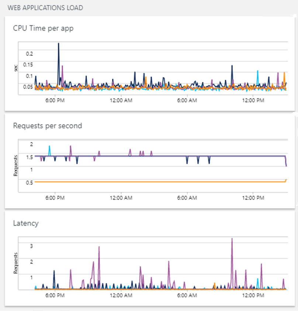Open the CPU Time per app chart
The image size is (298, 311).
click(43, 28)
